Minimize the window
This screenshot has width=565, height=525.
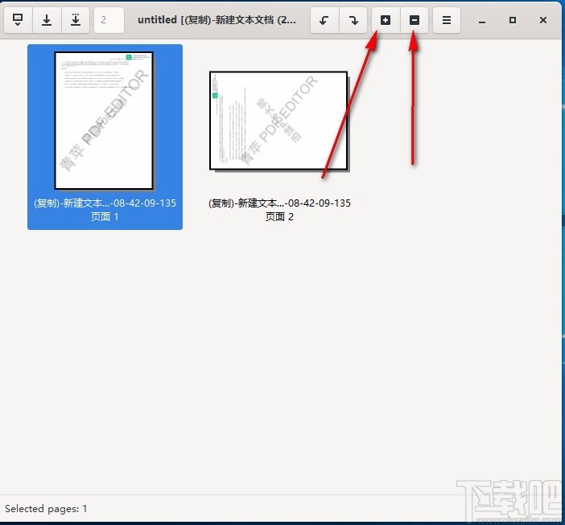click(x=482, y=21)
